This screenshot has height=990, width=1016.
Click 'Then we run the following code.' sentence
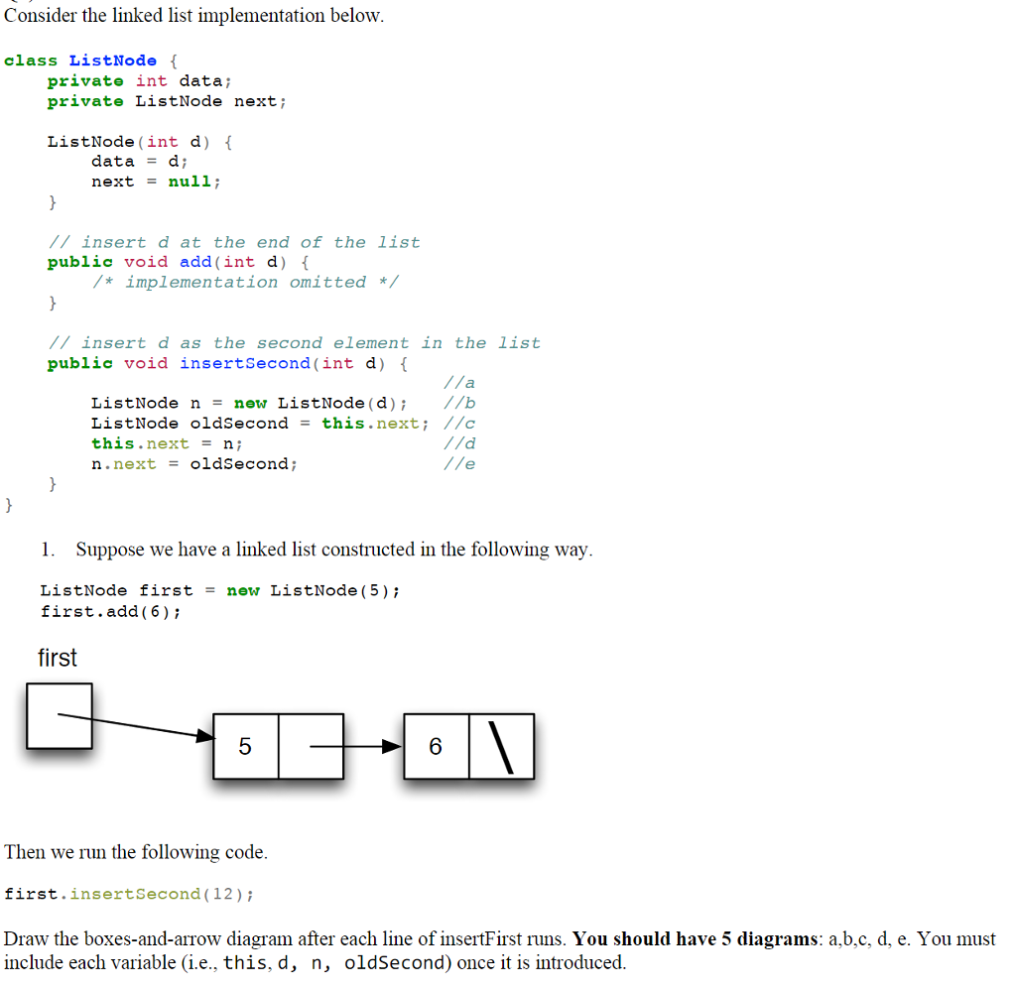(x=136, y=852)
